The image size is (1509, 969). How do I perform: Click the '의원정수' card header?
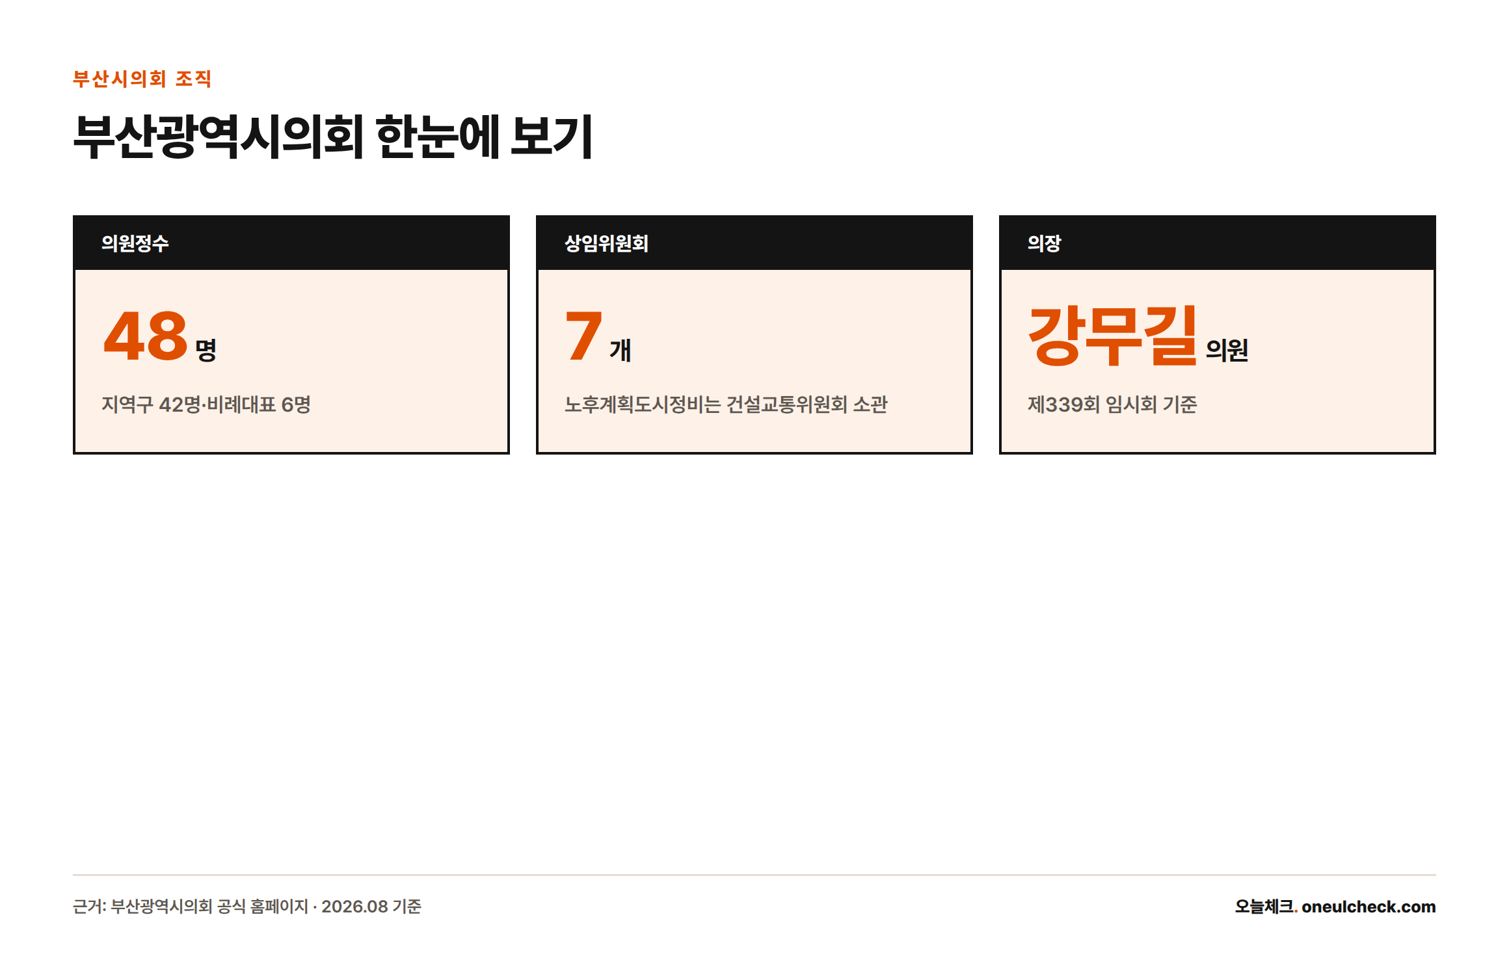291,243
